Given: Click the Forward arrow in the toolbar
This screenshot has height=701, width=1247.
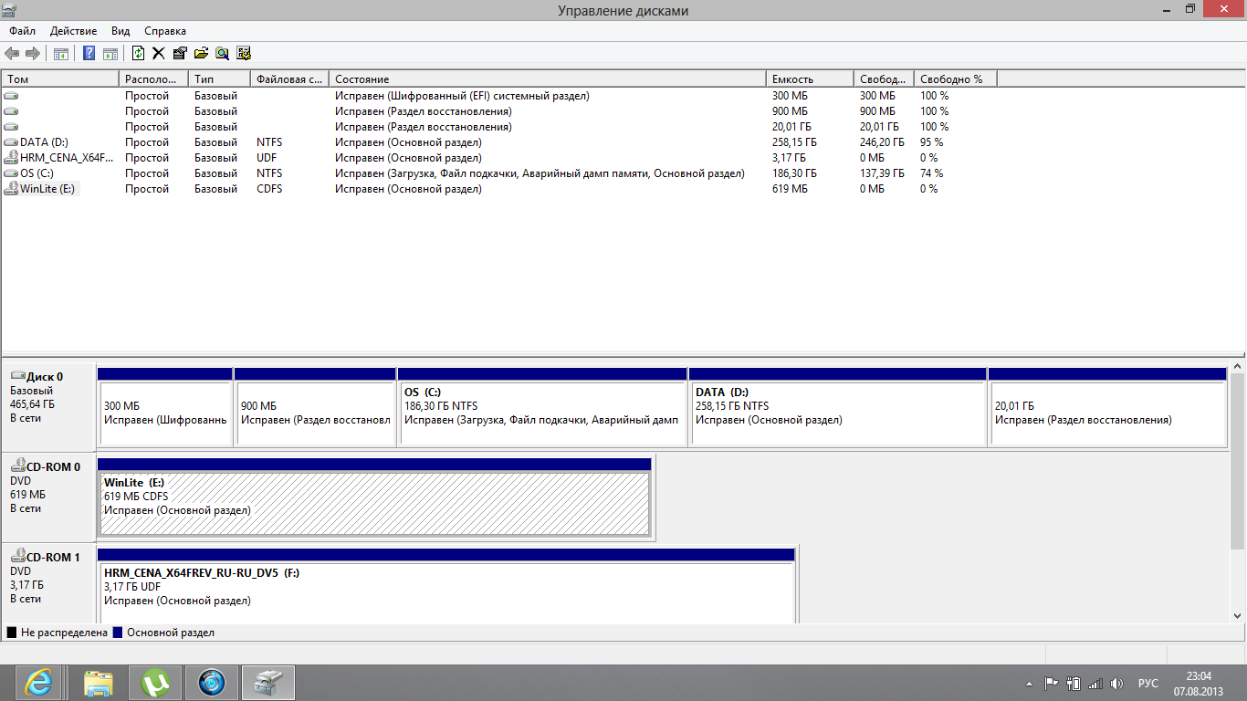Looking at the screenshot, I should click(x=33, y=54).
